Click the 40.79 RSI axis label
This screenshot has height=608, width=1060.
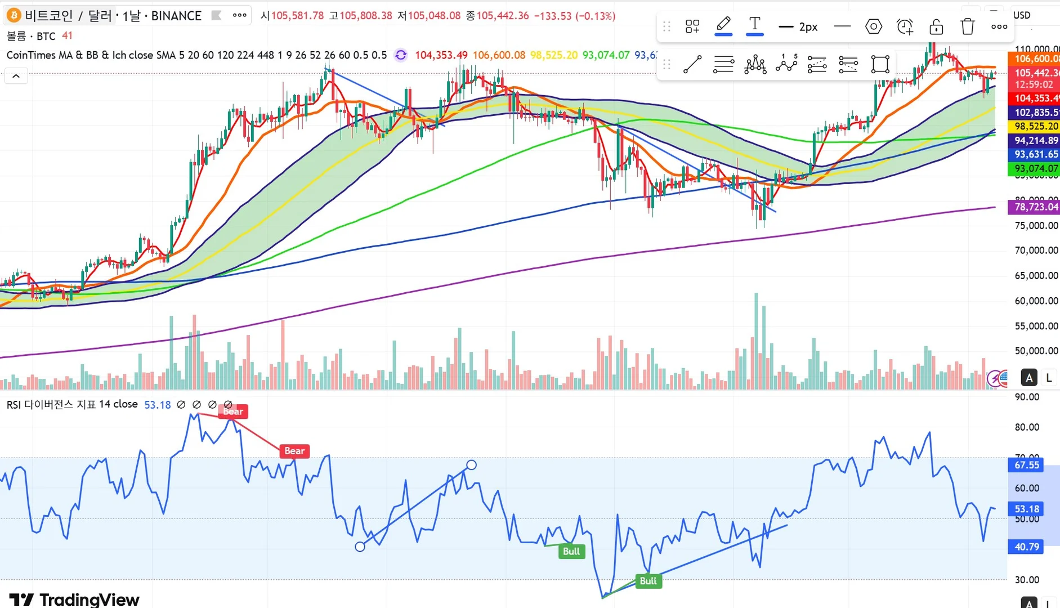pos(1026,547)
